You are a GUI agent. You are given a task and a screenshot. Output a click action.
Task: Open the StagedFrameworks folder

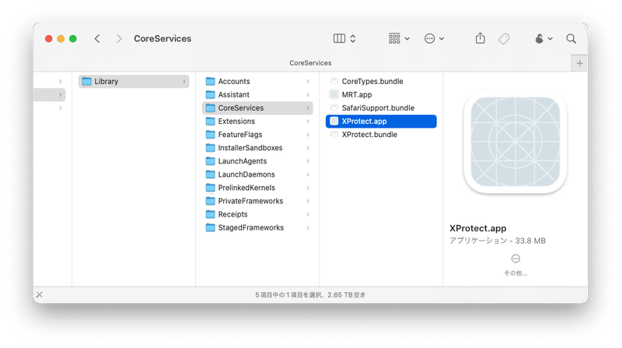point(257,227)
